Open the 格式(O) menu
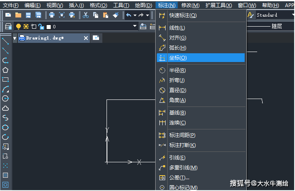 [x=98, y=5]
